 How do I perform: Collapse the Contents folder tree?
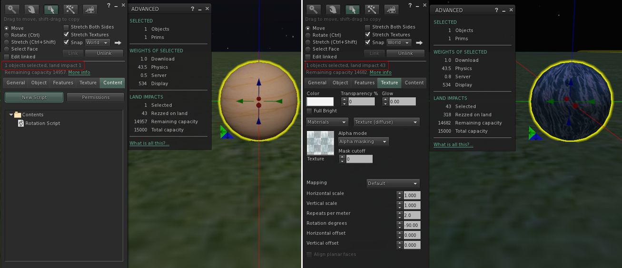point(11,115)
